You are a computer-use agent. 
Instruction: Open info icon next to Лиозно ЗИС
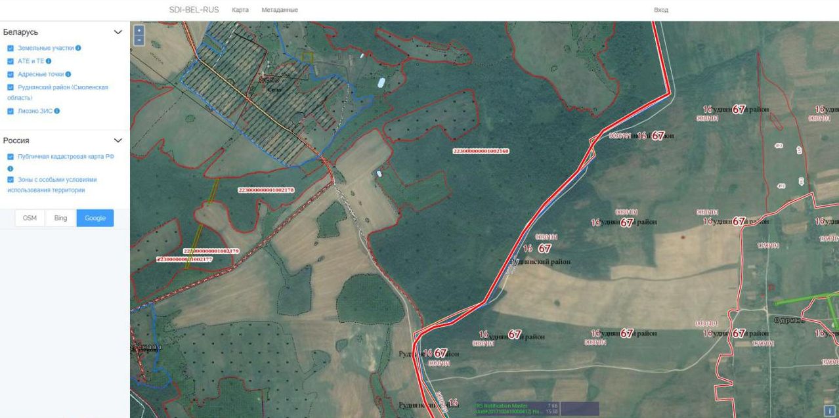tap(57, 112)
